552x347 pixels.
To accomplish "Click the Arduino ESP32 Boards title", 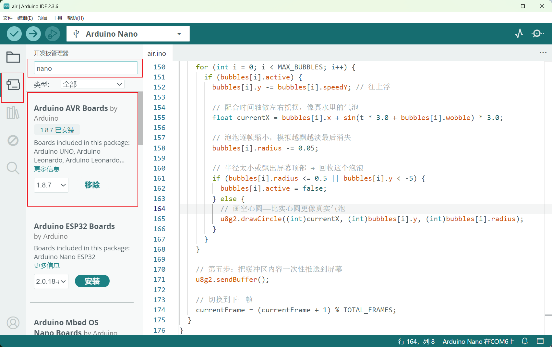I will click(74, 226).
